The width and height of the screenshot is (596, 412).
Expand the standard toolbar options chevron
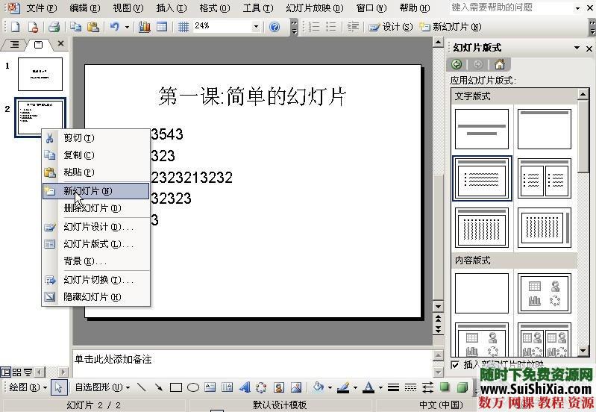pos(294,27)
